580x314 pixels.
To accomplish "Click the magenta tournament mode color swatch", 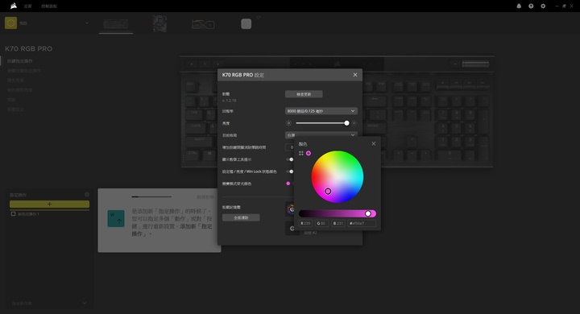I will tap(288, 184).
